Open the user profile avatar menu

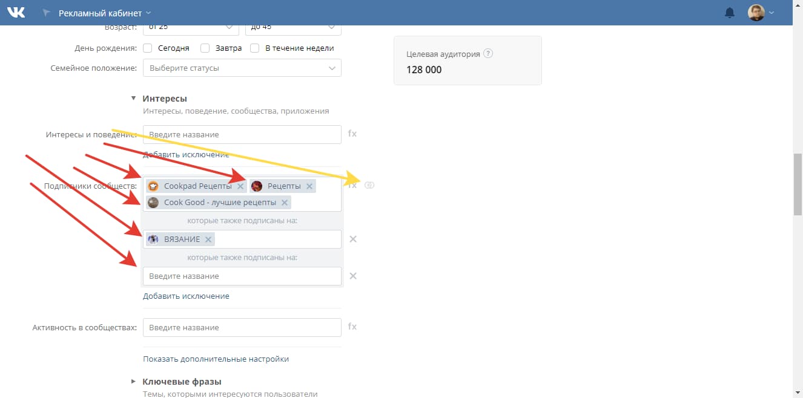point(761,13)
